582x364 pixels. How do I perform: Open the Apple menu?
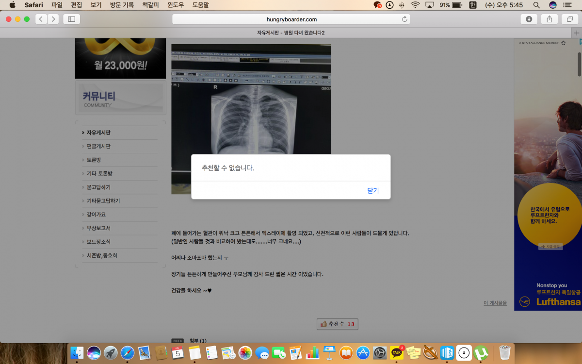(12, 5)
